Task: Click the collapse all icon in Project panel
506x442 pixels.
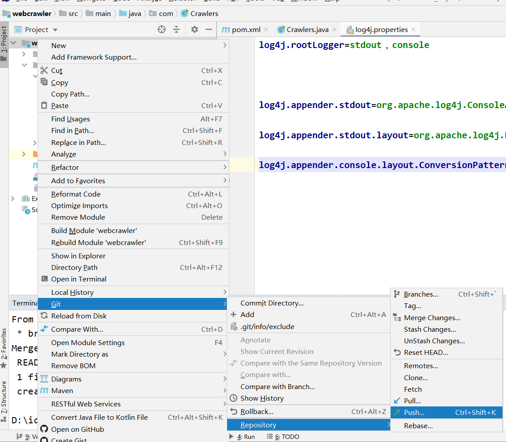Action: 176,29
